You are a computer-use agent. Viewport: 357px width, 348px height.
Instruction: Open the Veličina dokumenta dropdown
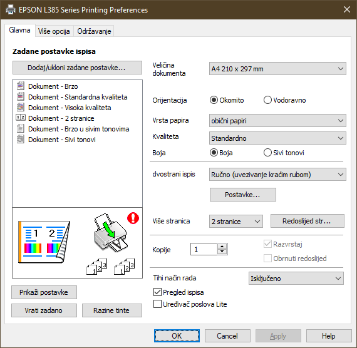[x=277, y=68]
